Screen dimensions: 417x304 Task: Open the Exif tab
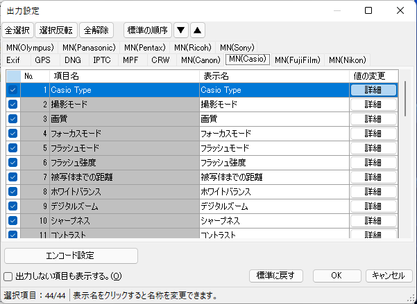point(13,60)
